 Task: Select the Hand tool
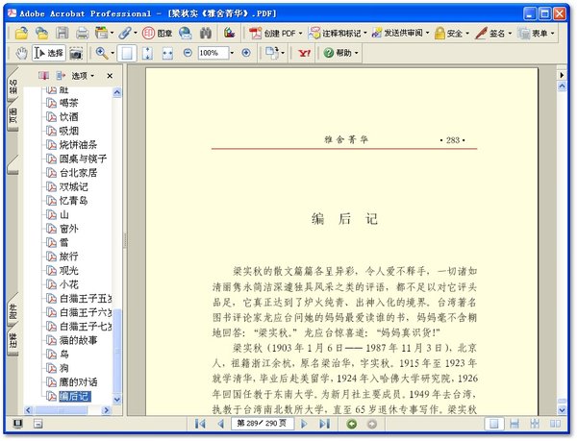[x=20, y=53]
